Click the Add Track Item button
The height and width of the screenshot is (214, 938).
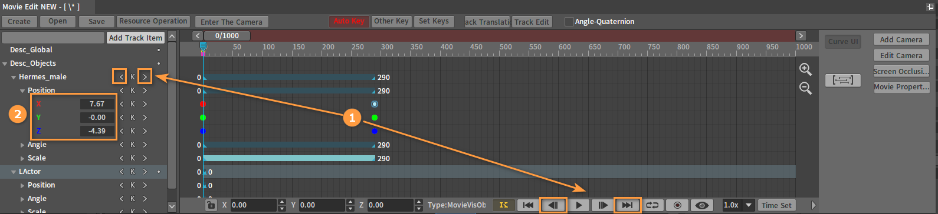coord(136,38)
